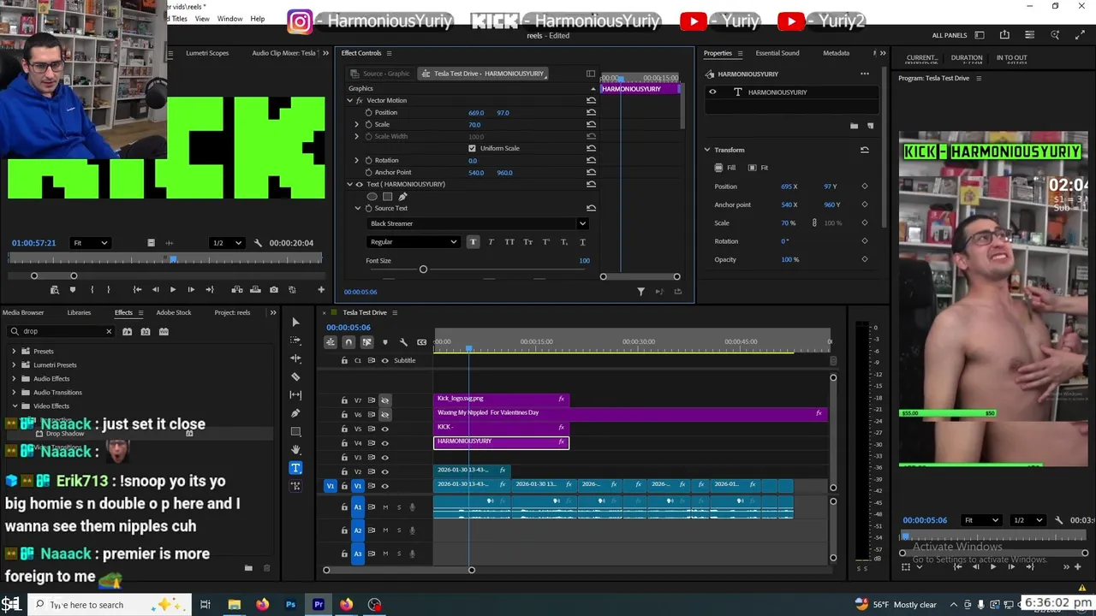
Task: Create new group in Properties layer list
Action: 854,126
